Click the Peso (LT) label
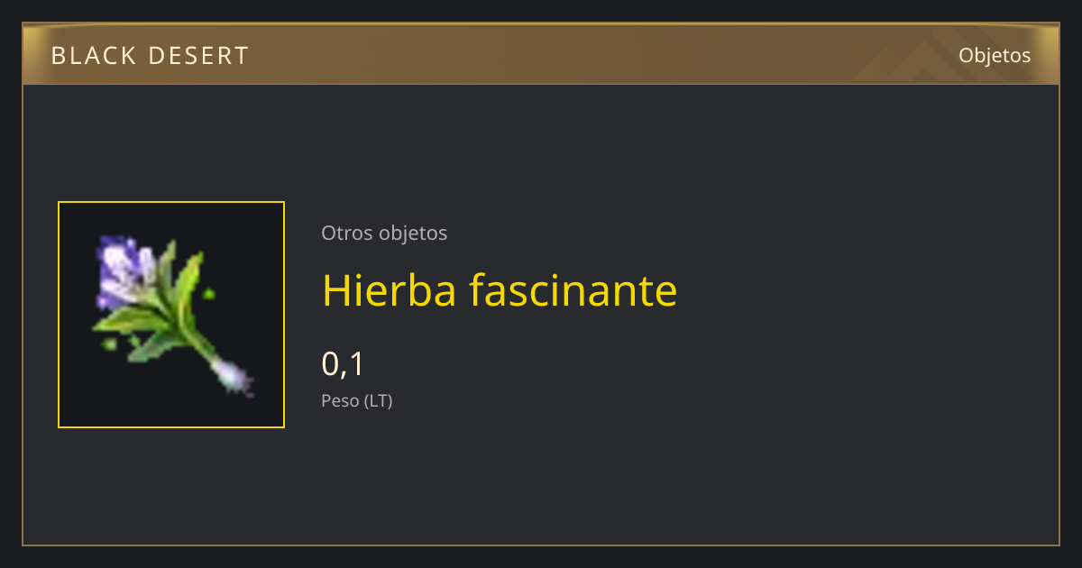This screenshot has width=1082, height=568. (x=357, y=401)
